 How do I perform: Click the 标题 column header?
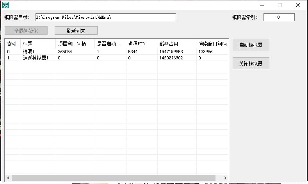[38, 44]
